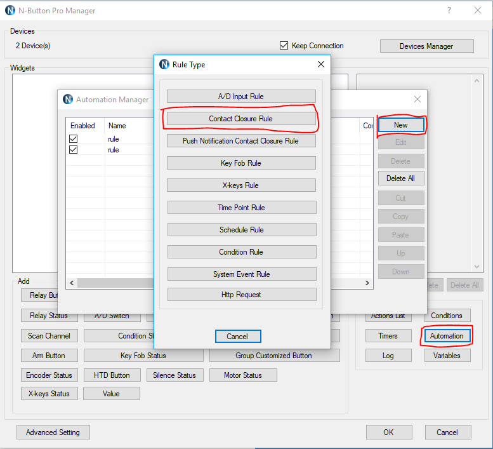Choose Contact Closure Rule
The width and height of the screenshot is (493, 449).
pyautogui.click(x=241, y=119)
